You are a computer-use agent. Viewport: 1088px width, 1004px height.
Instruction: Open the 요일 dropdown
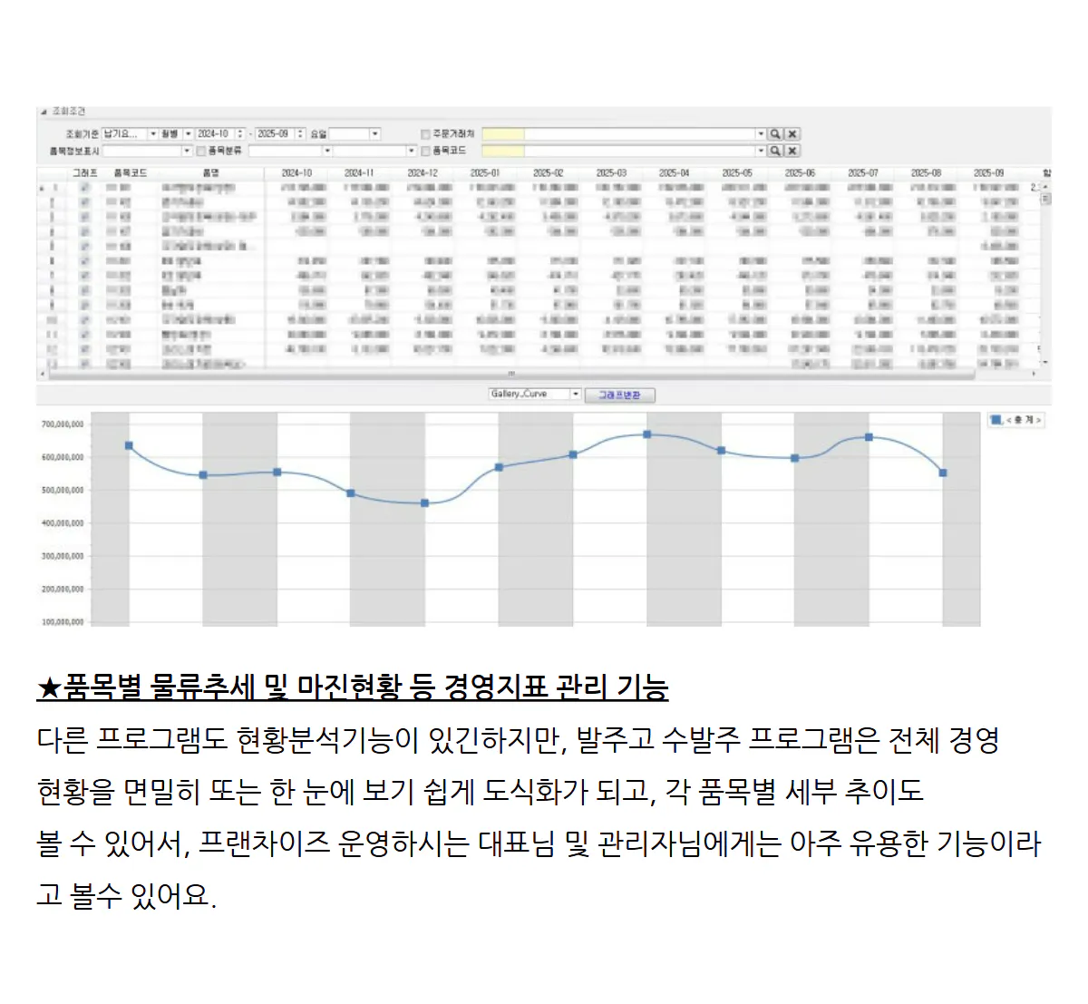[x=374, y=132]
